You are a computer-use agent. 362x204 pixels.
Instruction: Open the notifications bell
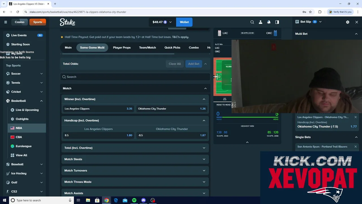269,22
